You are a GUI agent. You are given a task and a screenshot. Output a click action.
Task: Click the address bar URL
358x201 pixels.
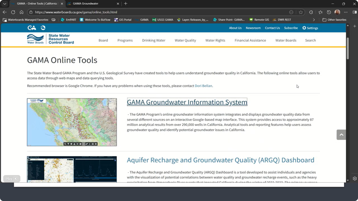pyautogui.click(x=76, y=12)
